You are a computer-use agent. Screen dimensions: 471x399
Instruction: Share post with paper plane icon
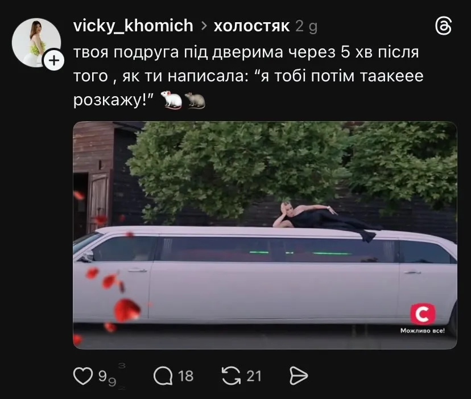point(299,376)
